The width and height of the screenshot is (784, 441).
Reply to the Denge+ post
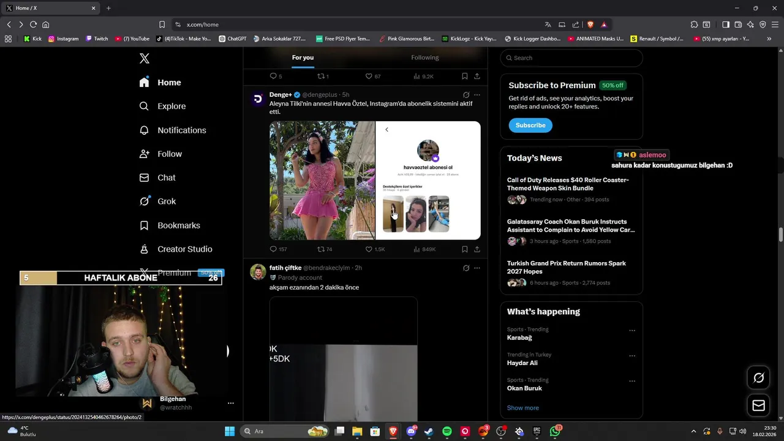click(x=278, y=249)
